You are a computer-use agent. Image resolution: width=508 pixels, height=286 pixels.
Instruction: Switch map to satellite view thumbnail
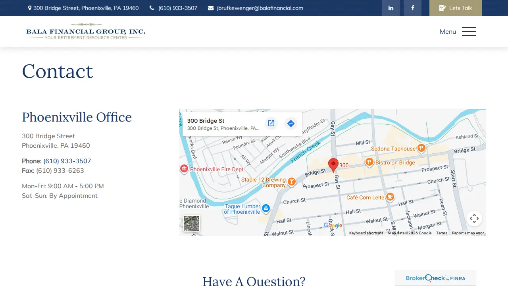coord(192,223)
